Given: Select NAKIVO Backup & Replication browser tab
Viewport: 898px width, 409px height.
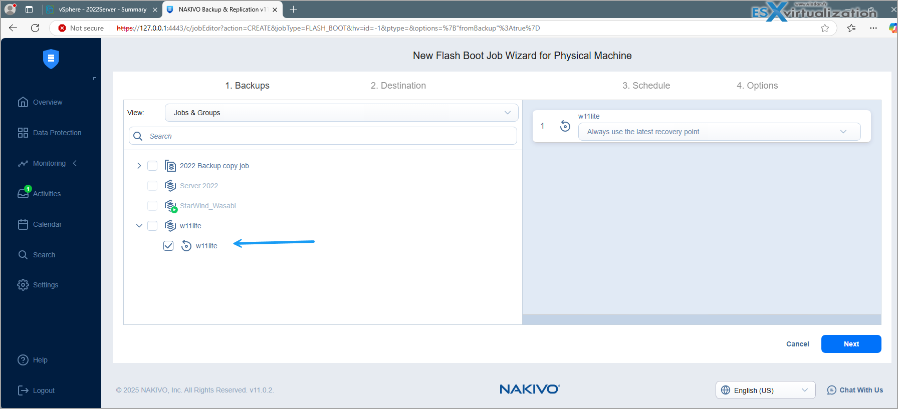Looking at the screenshot, I should [x=222, y=10].
